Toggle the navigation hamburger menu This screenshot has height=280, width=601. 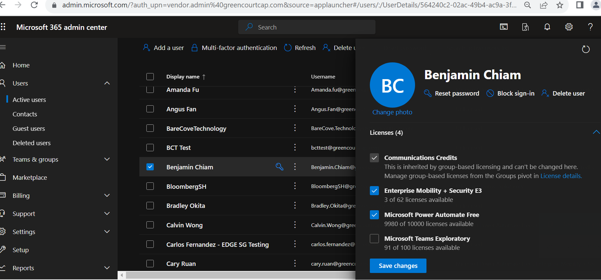click(x=3, y=47)
